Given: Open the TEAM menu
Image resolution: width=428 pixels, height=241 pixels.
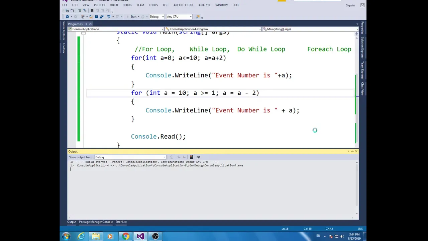Looking at the screenshot, I should click(x=140, y=5).
